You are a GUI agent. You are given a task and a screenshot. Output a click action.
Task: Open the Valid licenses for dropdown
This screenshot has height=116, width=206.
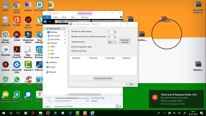click(x=112, y=42)
